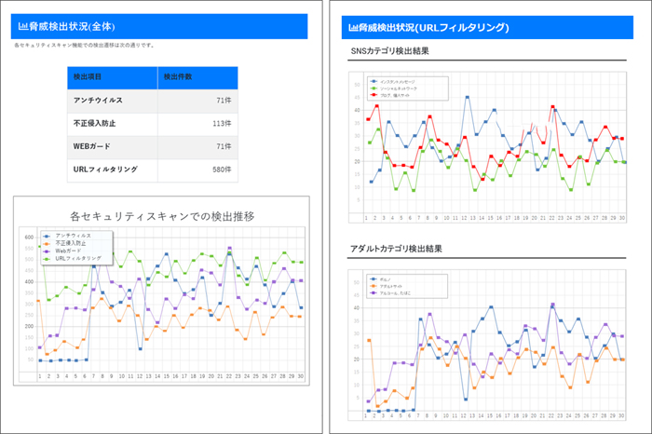Click the 71件 value in WEBガード row
This screenshot has height=434, width=652.
tap(224, 146)
